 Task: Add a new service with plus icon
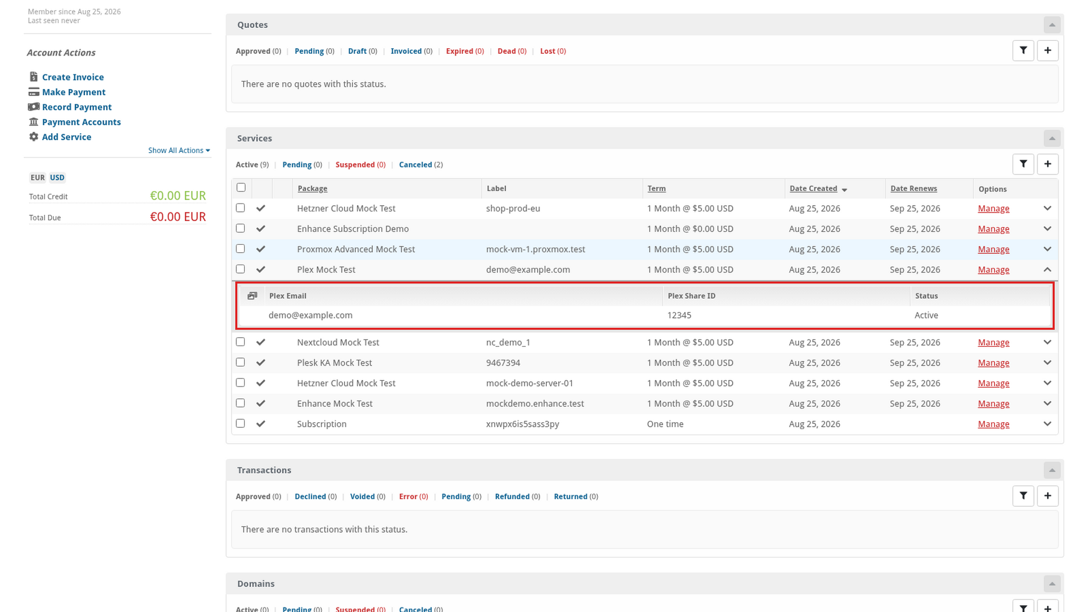click(1047, 164)
